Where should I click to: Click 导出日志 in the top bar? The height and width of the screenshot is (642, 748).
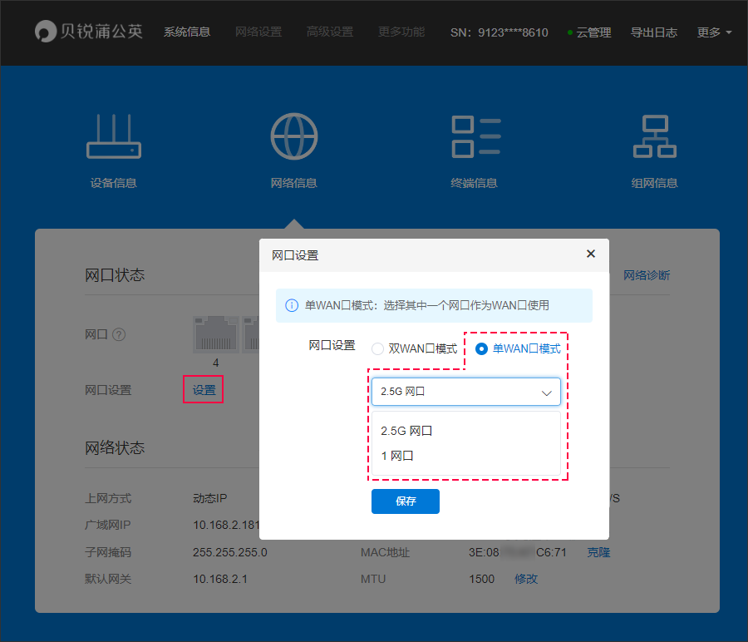pos(654,32)
